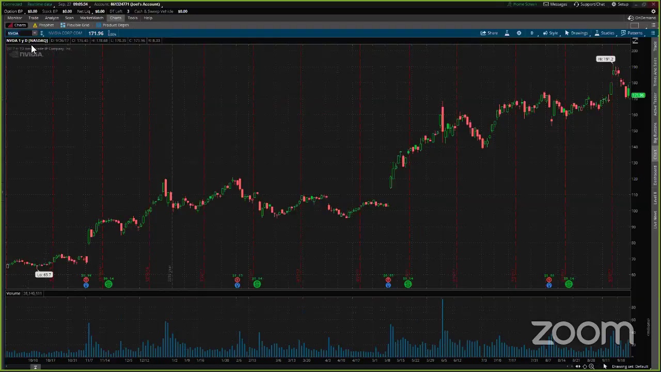Click the symbol link clip icon
The height and width of the screenshot is (372, 661).
coord(42,33)
